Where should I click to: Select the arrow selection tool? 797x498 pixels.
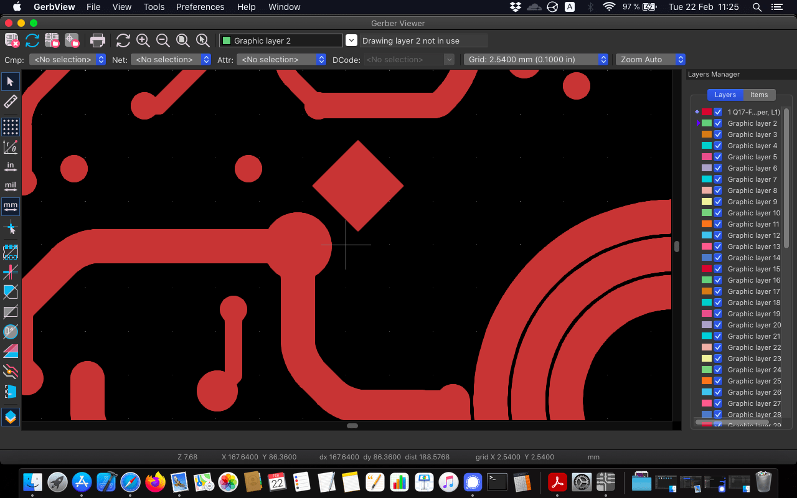(11, 82)
